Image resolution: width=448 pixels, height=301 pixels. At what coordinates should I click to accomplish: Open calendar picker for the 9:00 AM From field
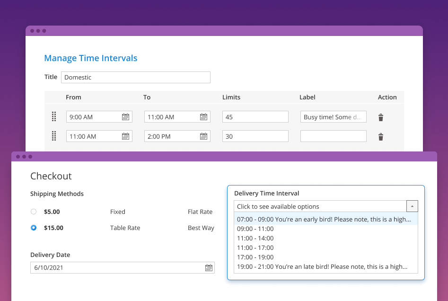click(125, 116)
